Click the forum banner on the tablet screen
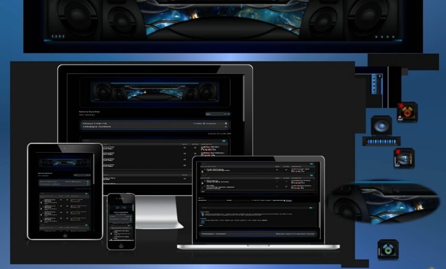Screen dimensions: 446x269 pos(65,162)
